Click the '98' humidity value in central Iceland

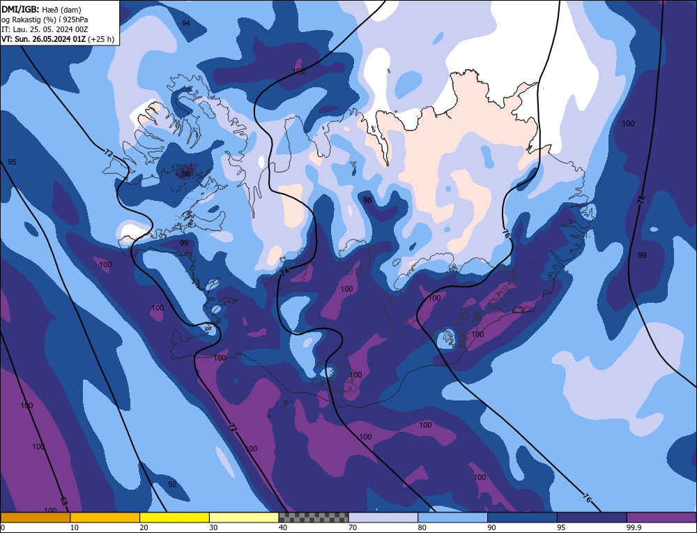[x=367, y=201]
